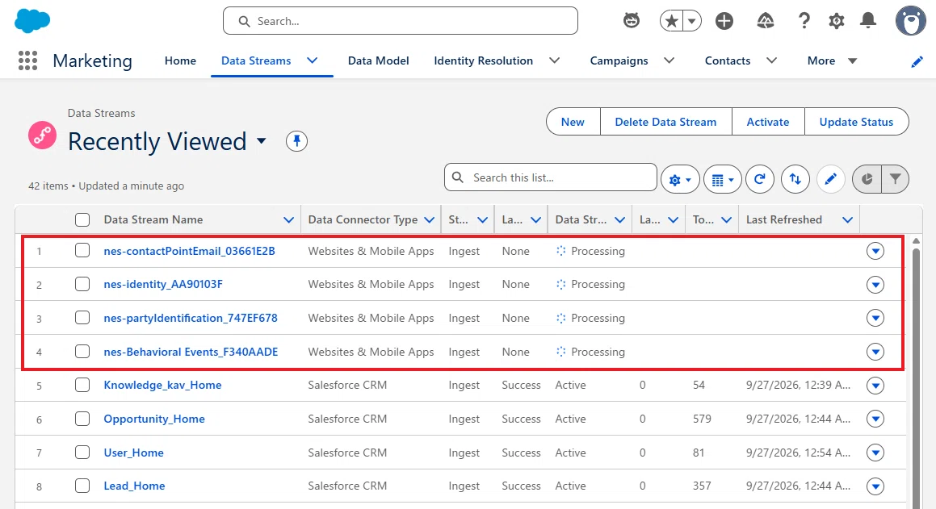The image size is (936, 509).
Task: Open the Recently Viewed list view picker
Action: (262, 141)
